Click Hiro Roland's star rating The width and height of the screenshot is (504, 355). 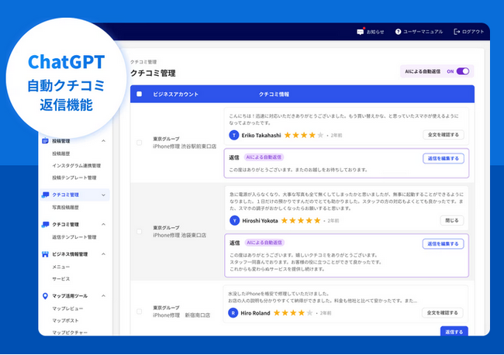coord(293,312)
